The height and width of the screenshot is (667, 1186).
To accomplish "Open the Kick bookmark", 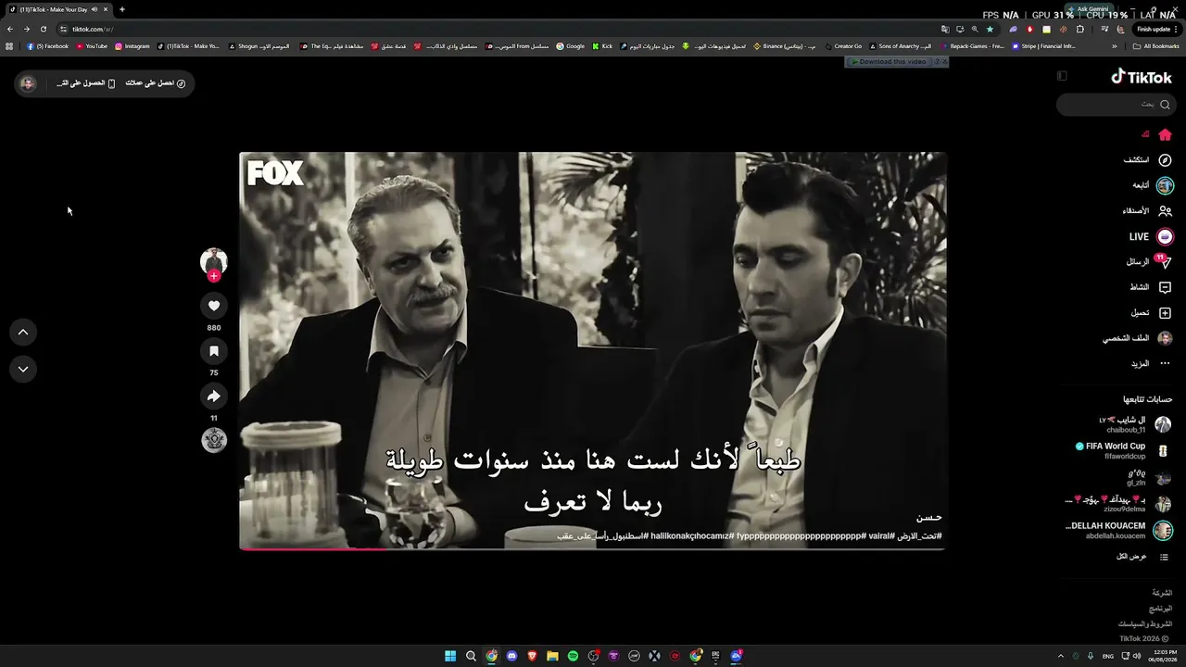I will click(x=602, y=46).
